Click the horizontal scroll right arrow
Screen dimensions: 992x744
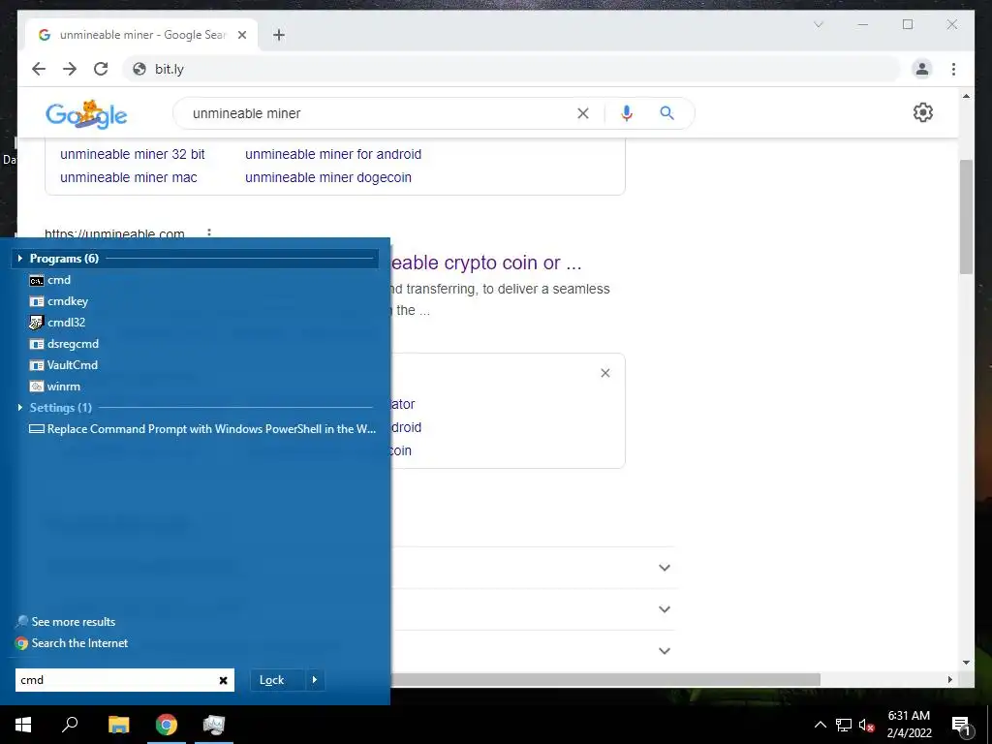point(949,679)
